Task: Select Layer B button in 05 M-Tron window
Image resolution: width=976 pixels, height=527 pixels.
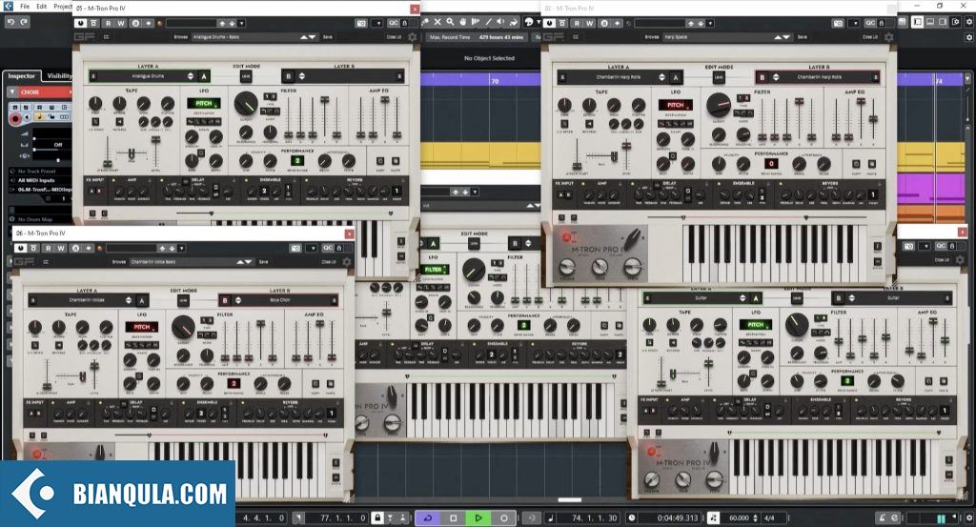Action: click(288, 76)
